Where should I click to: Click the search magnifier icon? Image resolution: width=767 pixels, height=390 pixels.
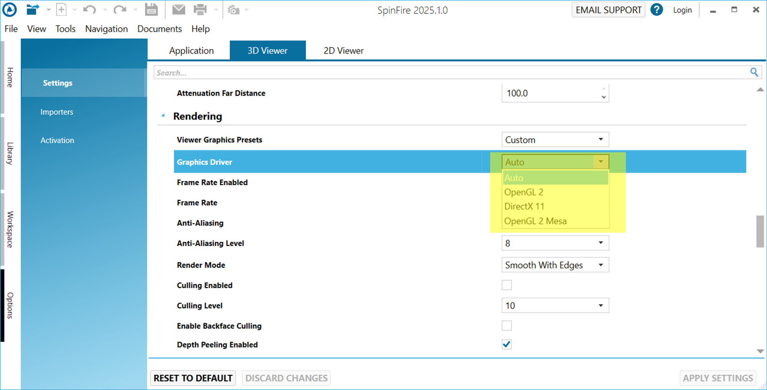pyautogui.click(x=754, y=72)
